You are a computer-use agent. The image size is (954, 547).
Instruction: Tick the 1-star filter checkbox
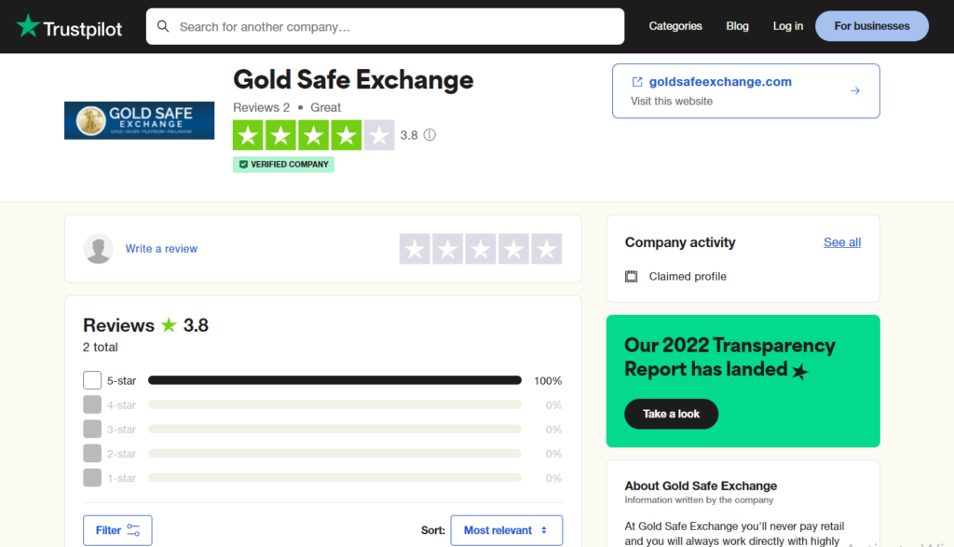pos(92,478)
